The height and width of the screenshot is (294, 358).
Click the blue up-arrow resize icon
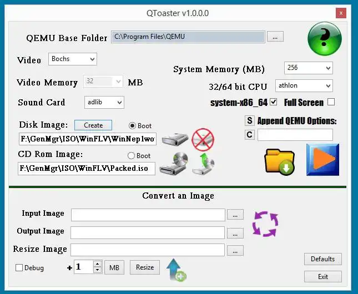(x=177, y=270)
